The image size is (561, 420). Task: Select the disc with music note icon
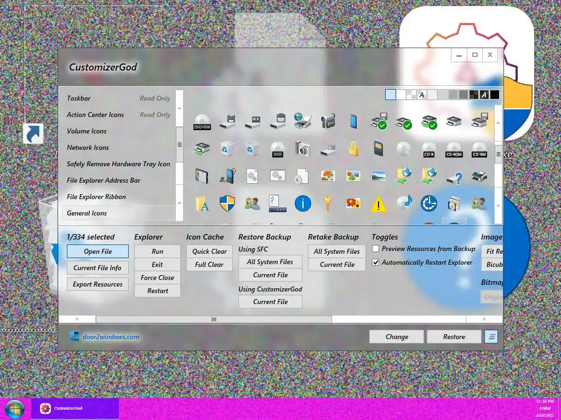click(x=404, y=202)
